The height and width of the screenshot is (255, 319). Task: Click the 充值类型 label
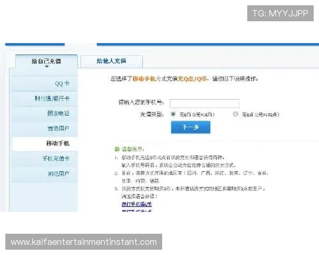click(x=152, y=115)
